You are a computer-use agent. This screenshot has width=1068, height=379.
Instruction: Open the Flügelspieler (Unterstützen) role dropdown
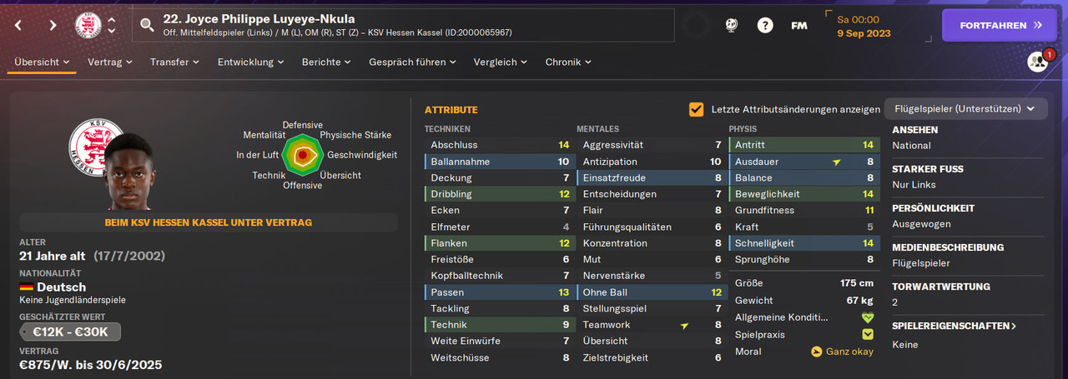click(965, 109)
